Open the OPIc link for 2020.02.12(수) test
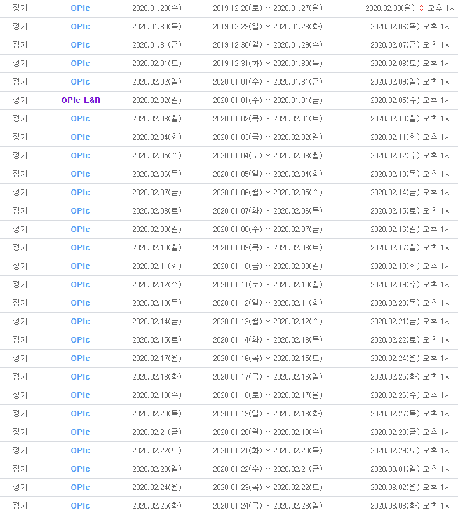 click(x=81, y=284)
